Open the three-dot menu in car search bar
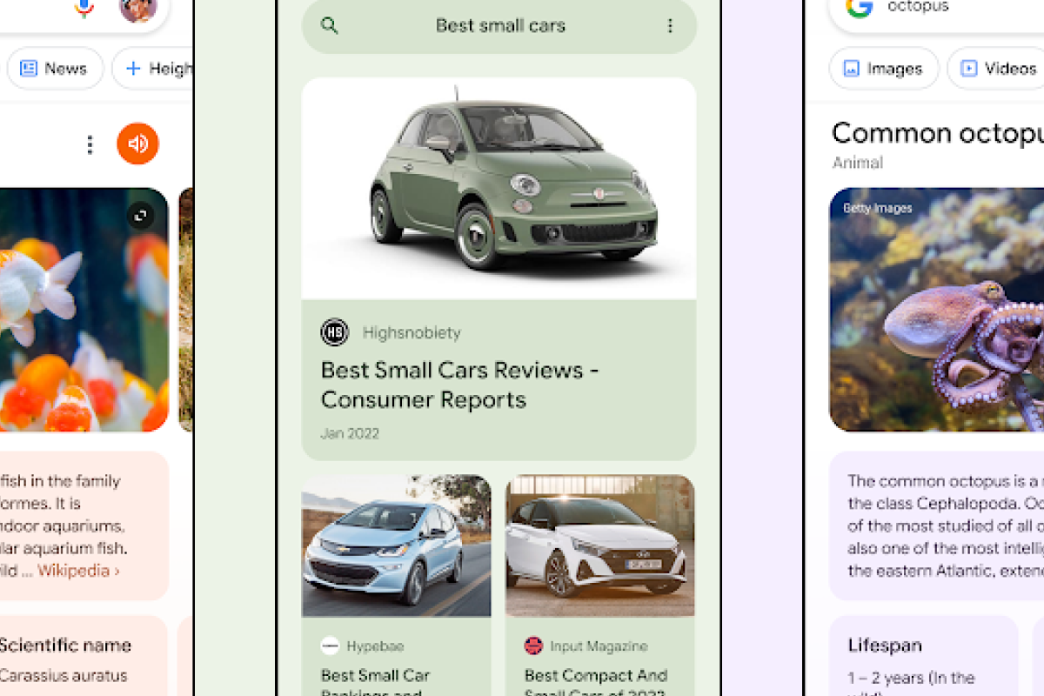This screenshot has height=696, width=1044. [x=670, y=26]
